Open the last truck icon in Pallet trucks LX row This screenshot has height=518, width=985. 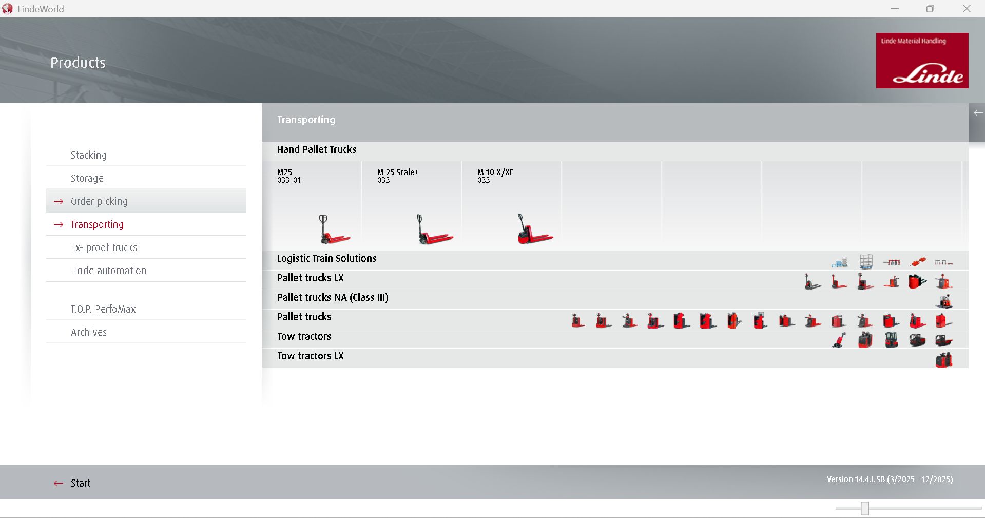click(943, 281)
